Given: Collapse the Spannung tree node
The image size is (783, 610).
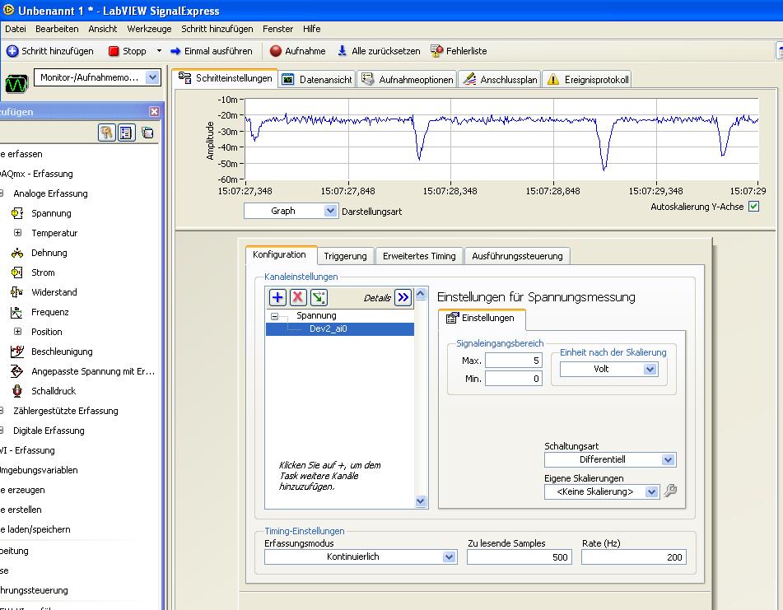Looking at the screenshot, I should point(275,316).
